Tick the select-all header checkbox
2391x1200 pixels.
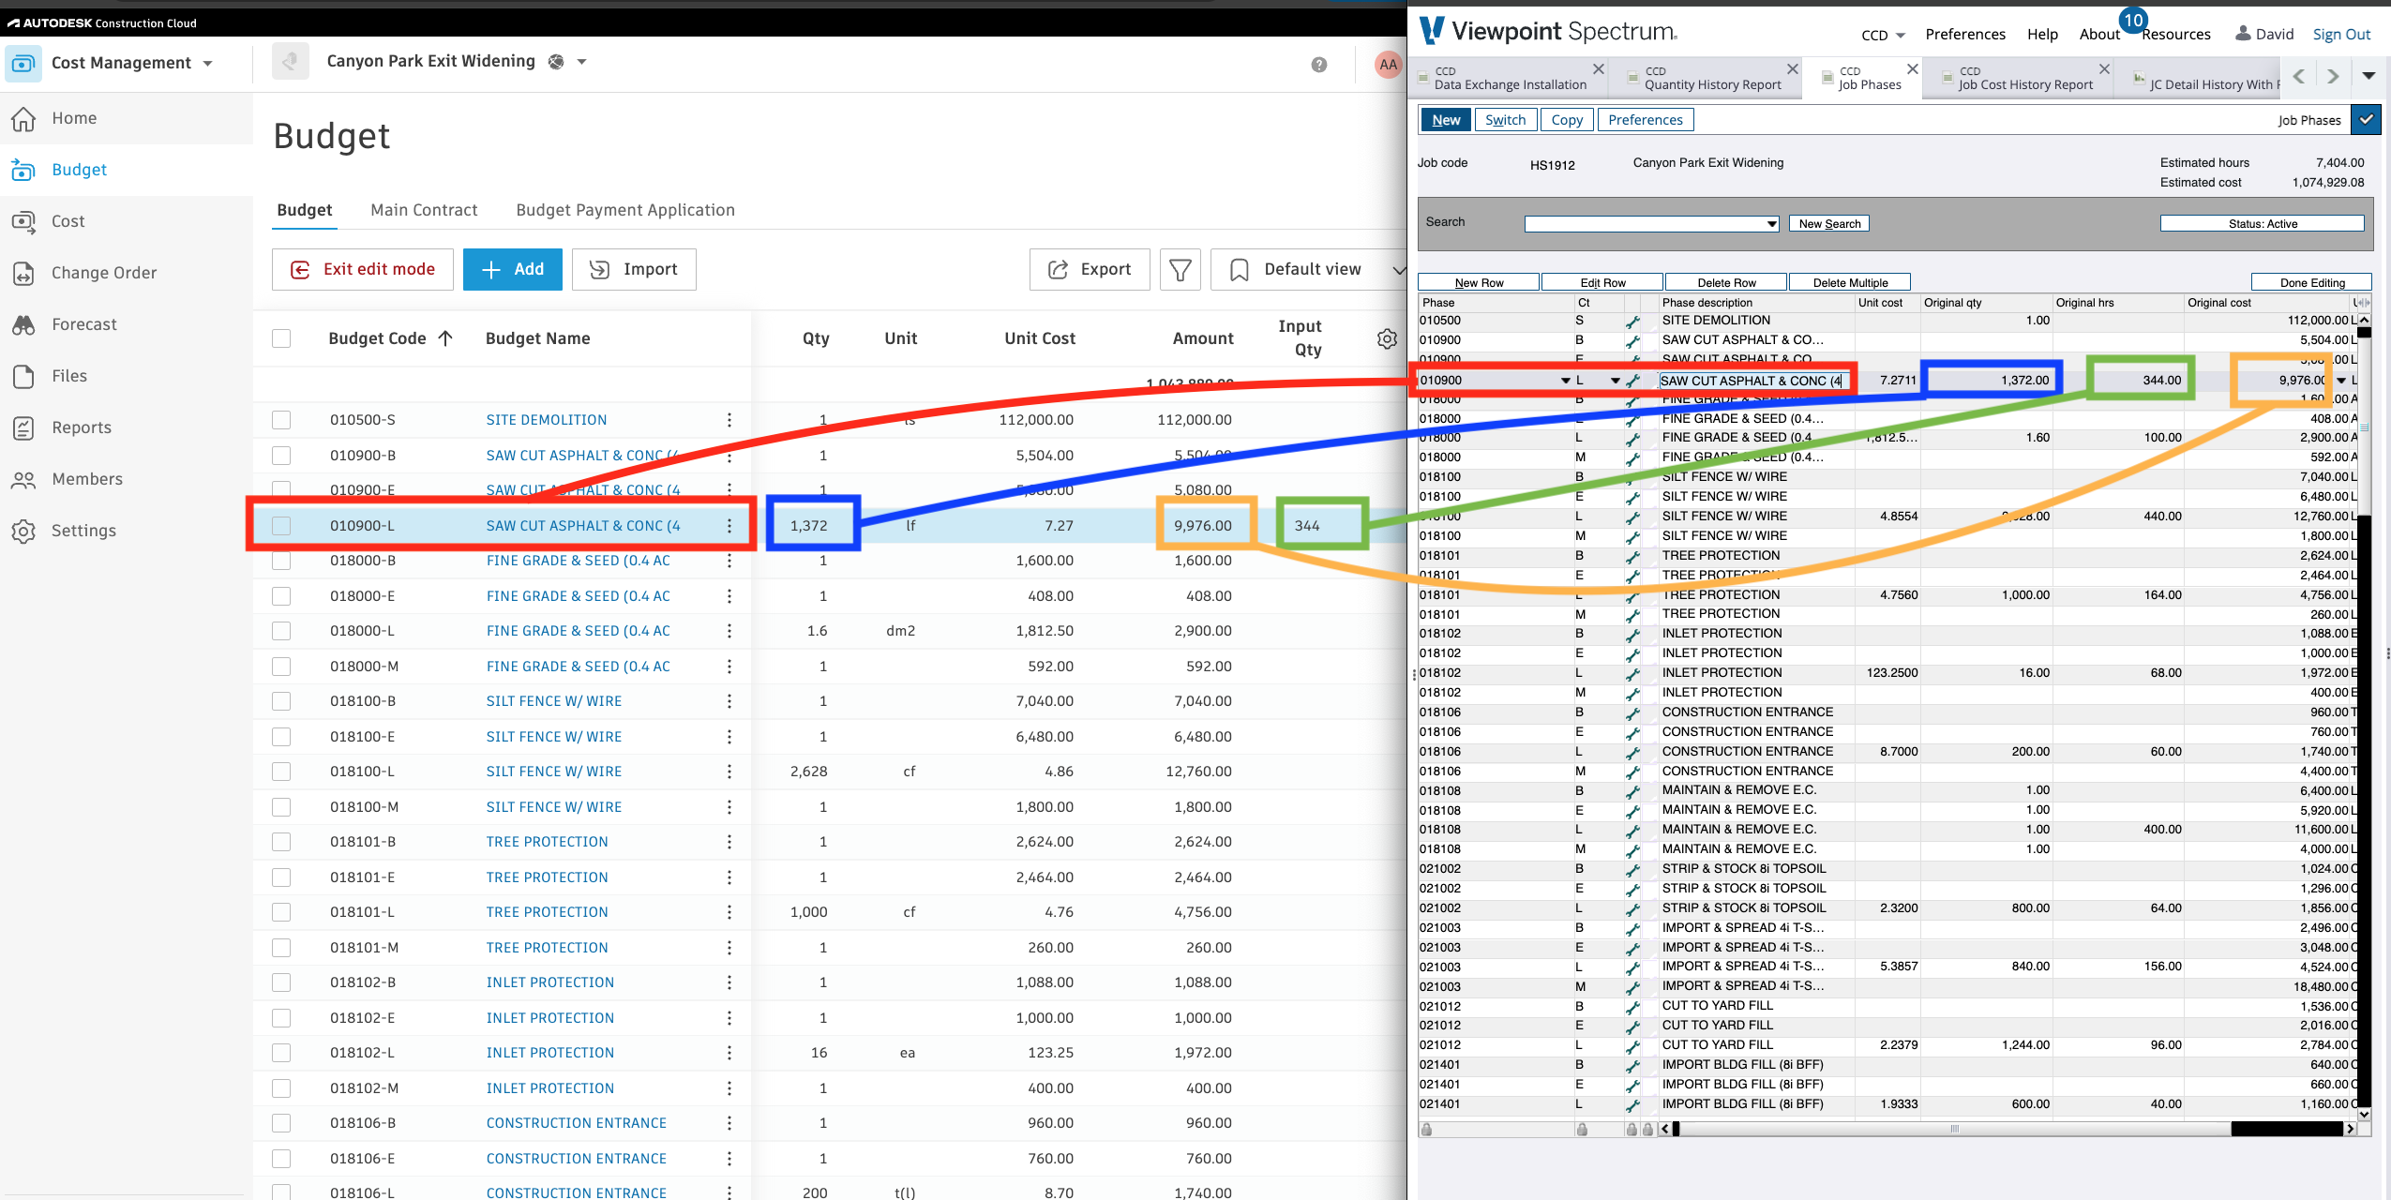click(x=281, y=338)
